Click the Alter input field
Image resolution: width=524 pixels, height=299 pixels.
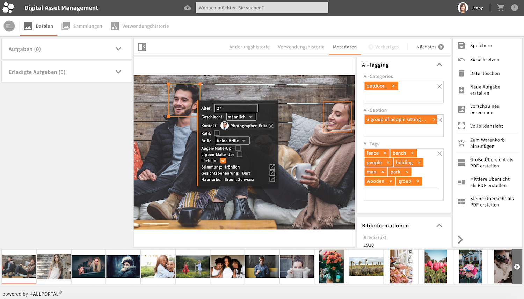pyautogui.click(x=236, y=108)
